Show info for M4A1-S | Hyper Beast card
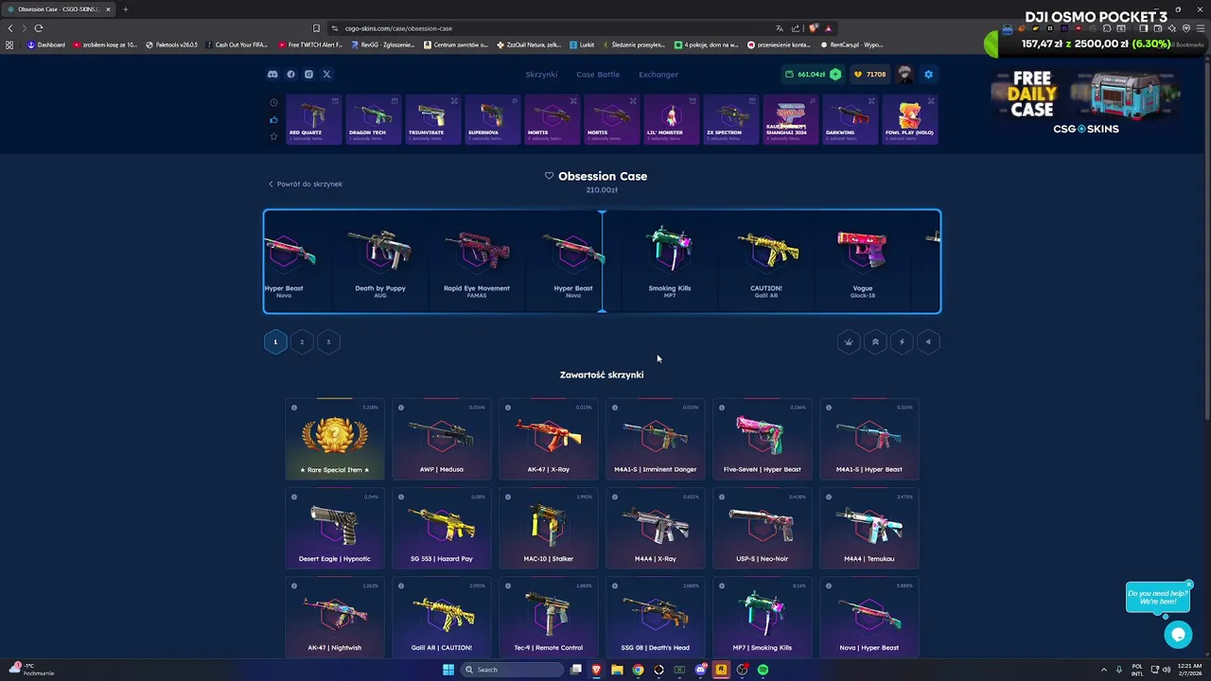The image size is (1211, 681). point(829,408)
